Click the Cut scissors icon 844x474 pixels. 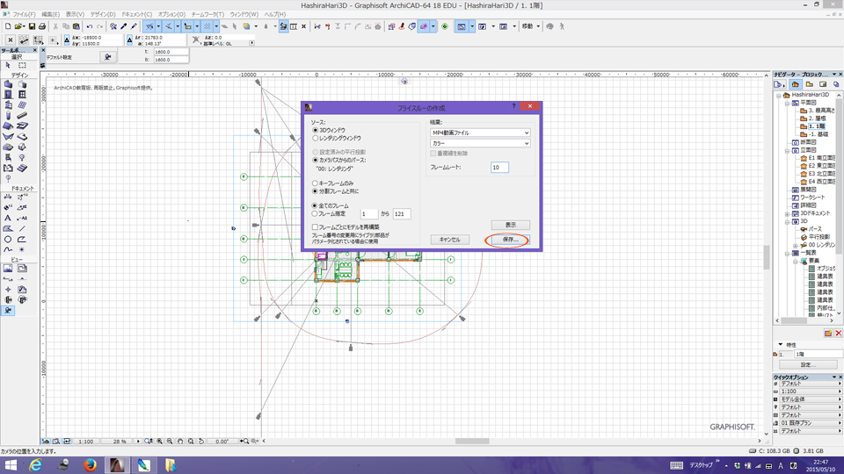click(55, 26)
